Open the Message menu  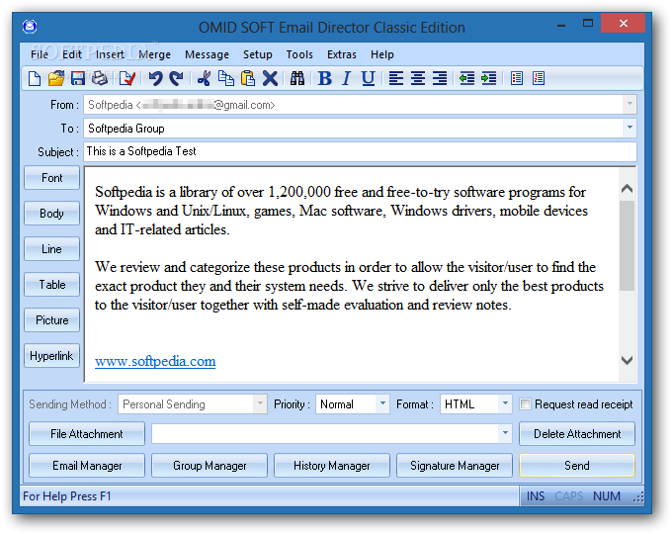point(207,54)
